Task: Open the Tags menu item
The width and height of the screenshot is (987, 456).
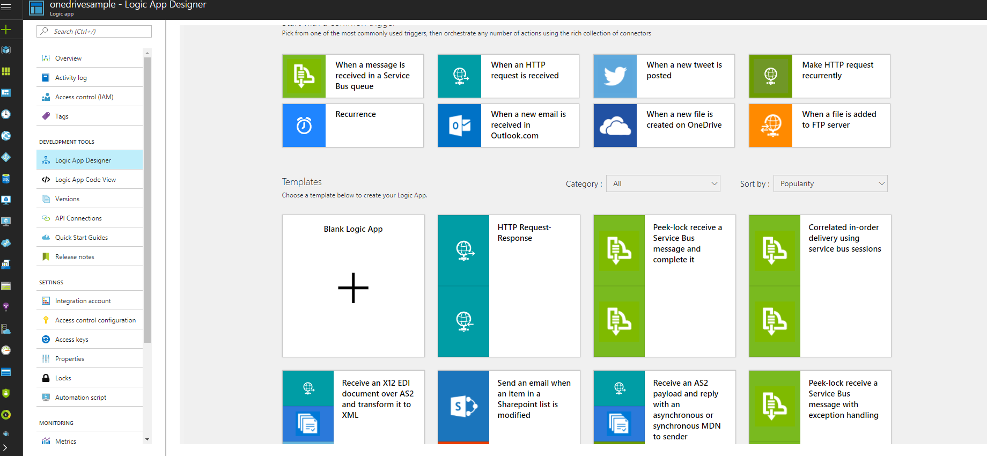Action: tap(90, 116)
